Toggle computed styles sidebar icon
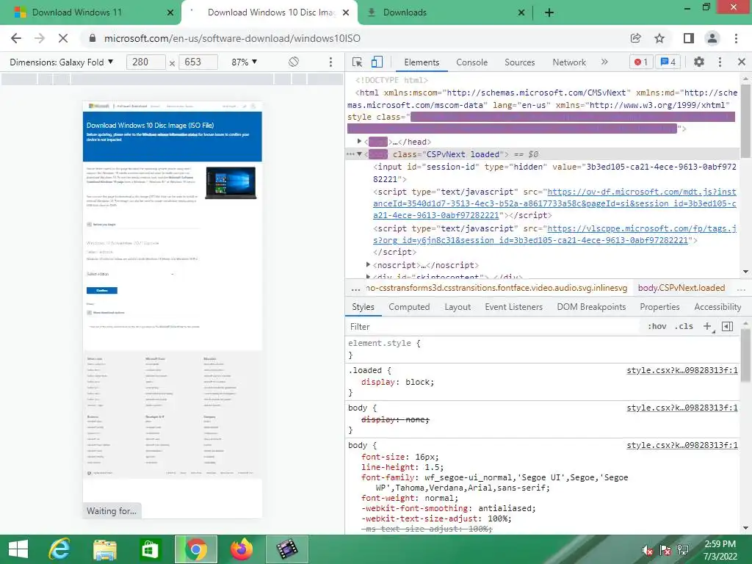 (x=727, y=326)
